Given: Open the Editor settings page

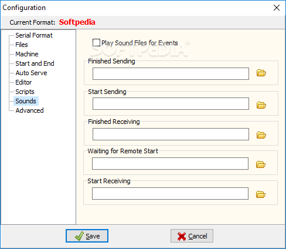Looking at the screenshot, I should click(x=23, y=82).
